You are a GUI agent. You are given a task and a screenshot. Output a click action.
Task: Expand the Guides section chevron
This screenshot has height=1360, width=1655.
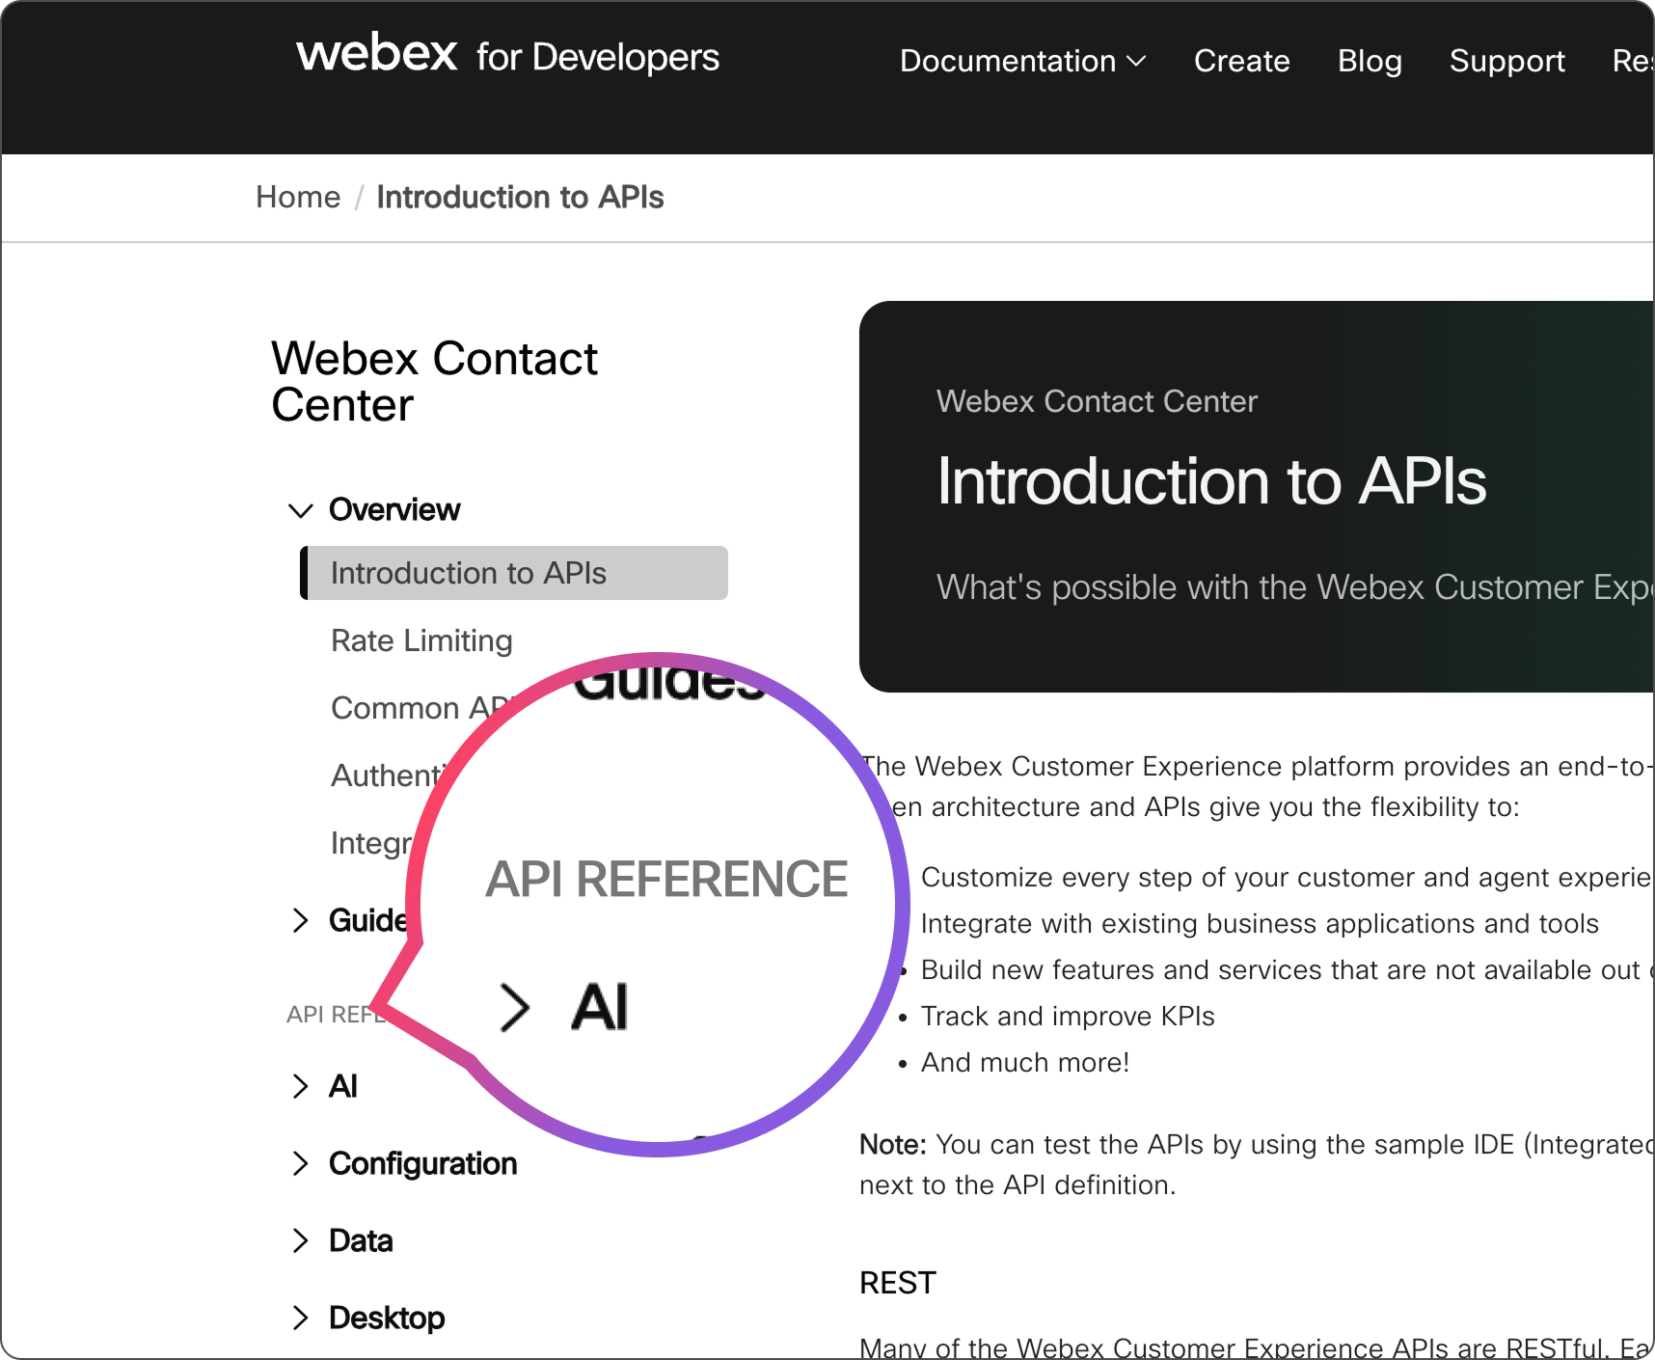[301, 920]
